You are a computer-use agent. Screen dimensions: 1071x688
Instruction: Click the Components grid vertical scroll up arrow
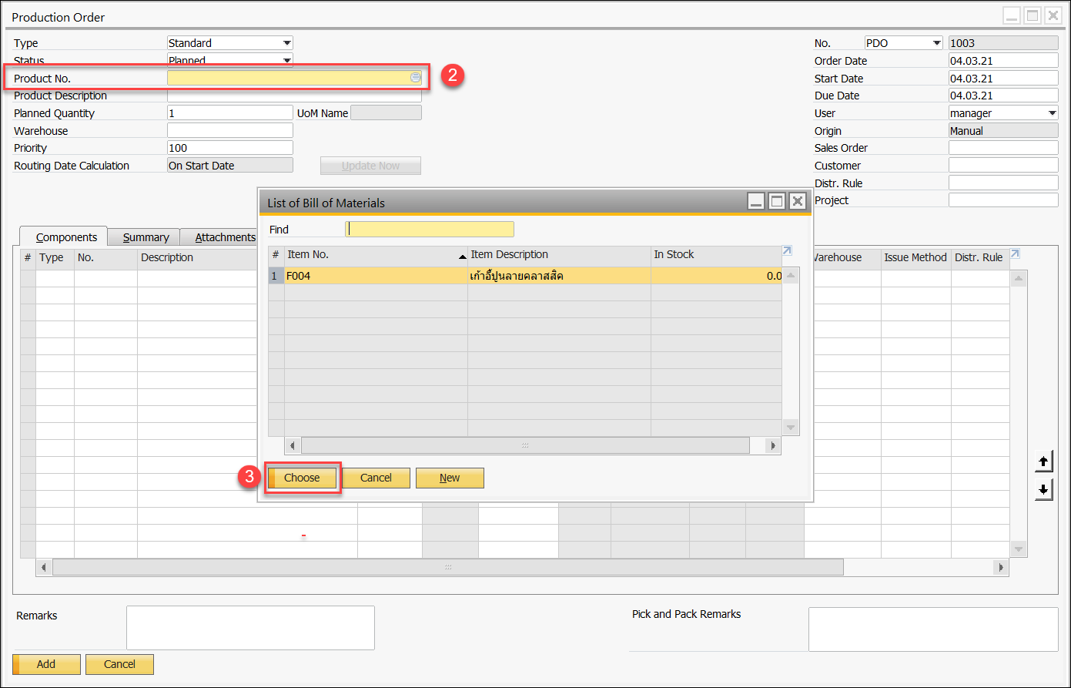(x=1019, y=278)
